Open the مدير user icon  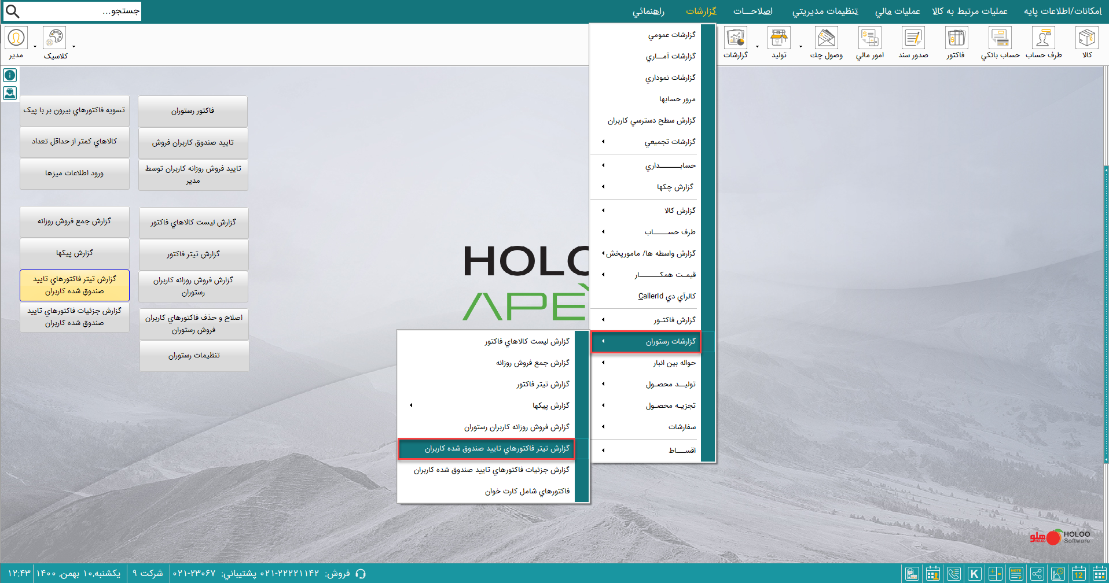pos(16,38)
